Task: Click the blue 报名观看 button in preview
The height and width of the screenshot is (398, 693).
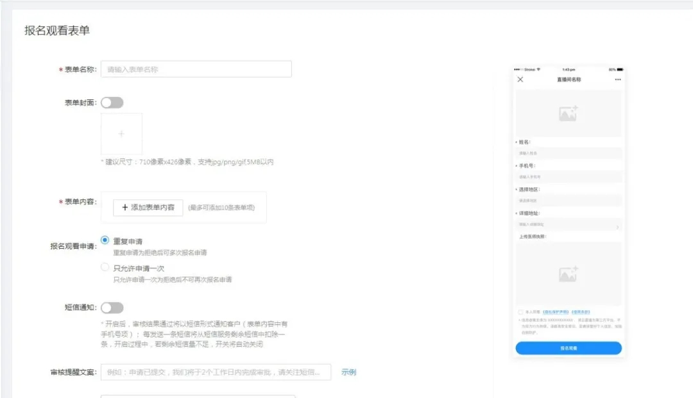Action: point(569,347)
